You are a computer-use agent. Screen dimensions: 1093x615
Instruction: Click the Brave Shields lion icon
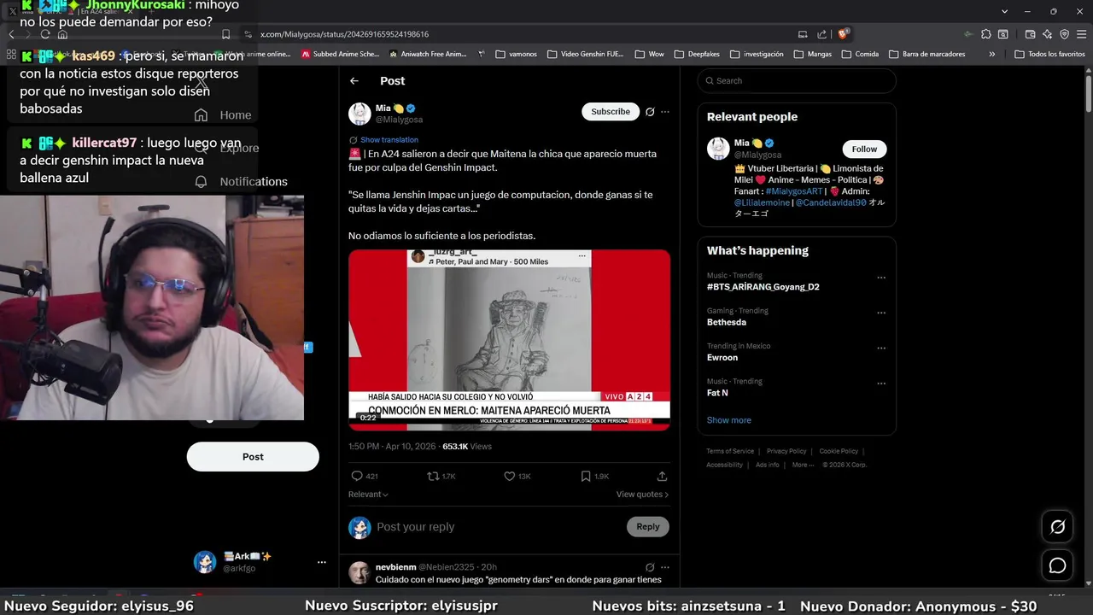[x=844, y=34]
